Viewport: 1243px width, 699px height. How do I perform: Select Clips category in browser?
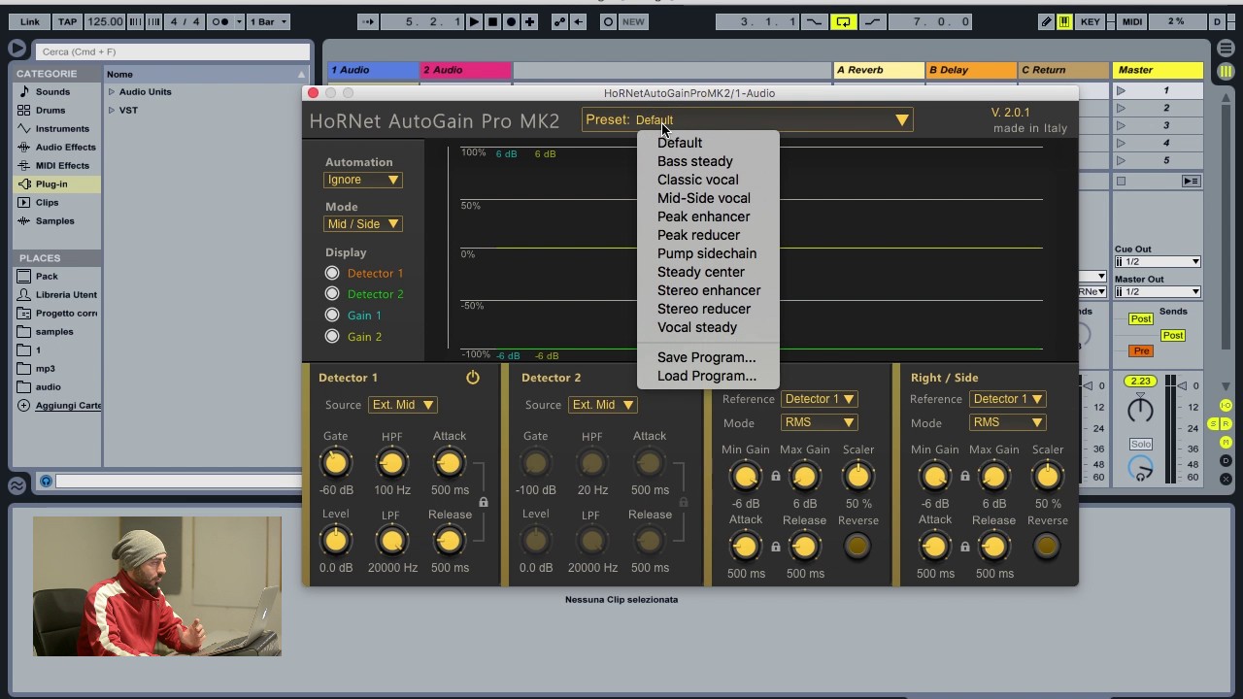[47, 202]
